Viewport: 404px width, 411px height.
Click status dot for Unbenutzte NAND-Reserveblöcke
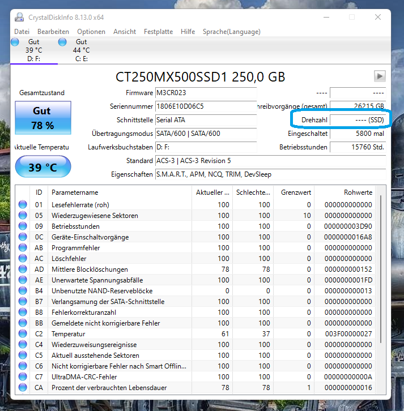click(x=23, y=290)
